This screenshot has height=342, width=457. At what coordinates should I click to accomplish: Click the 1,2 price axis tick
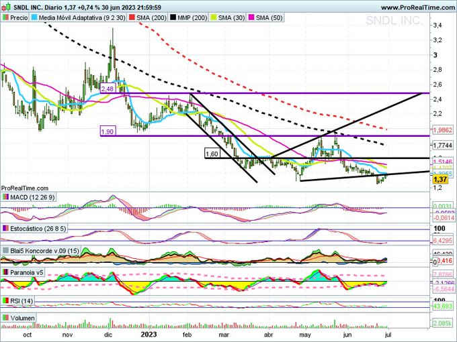tap(438, 188)
